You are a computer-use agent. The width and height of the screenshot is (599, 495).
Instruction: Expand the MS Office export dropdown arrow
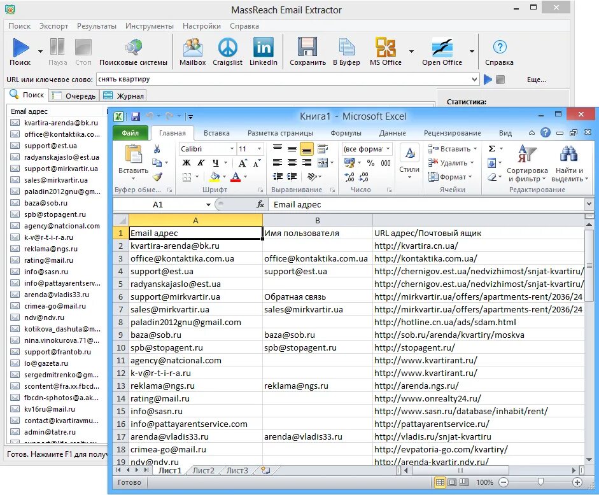[411, 51]
